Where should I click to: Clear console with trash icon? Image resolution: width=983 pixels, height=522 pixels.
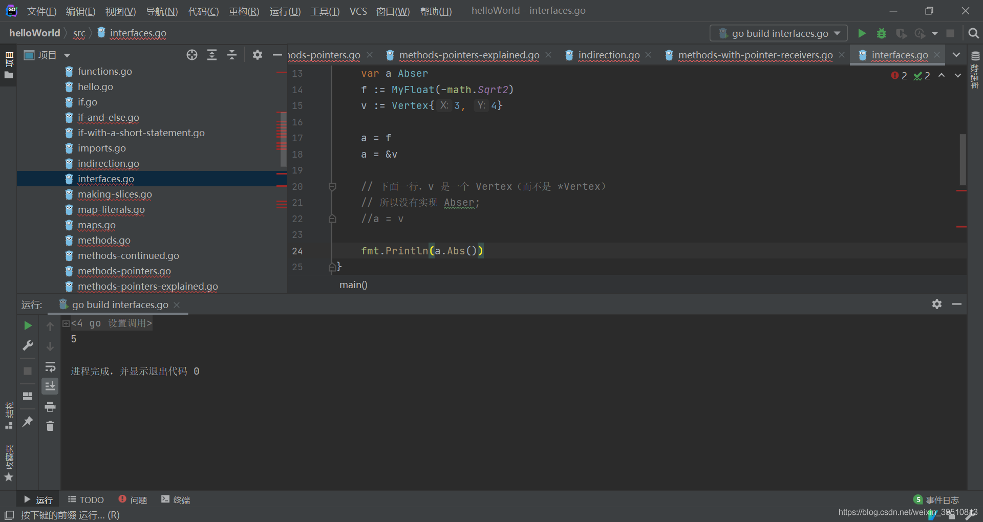pyautogui.click(x=50, y=426)
